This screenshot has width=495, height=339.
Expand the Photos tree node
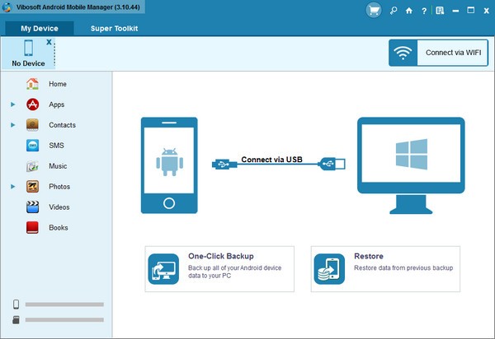(x=13, y=186)
